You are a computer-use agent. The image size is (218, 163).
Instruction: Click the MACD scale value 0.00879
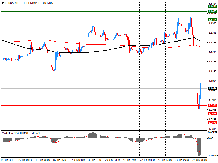(x=213, y=133)
